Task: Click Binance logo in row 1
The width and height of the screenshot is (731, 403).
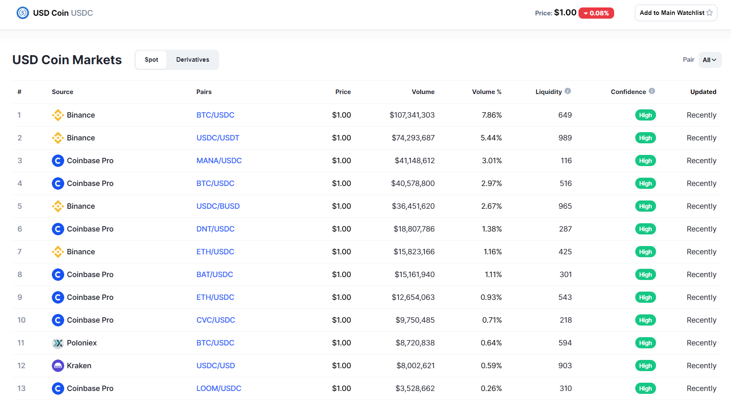Action: [58, 115]
